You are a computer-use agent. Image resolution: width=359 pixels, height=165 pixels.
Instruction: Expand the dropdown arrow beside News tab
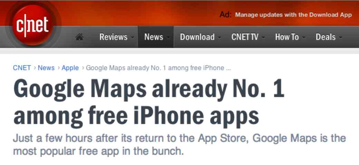(x=168, y=38)
